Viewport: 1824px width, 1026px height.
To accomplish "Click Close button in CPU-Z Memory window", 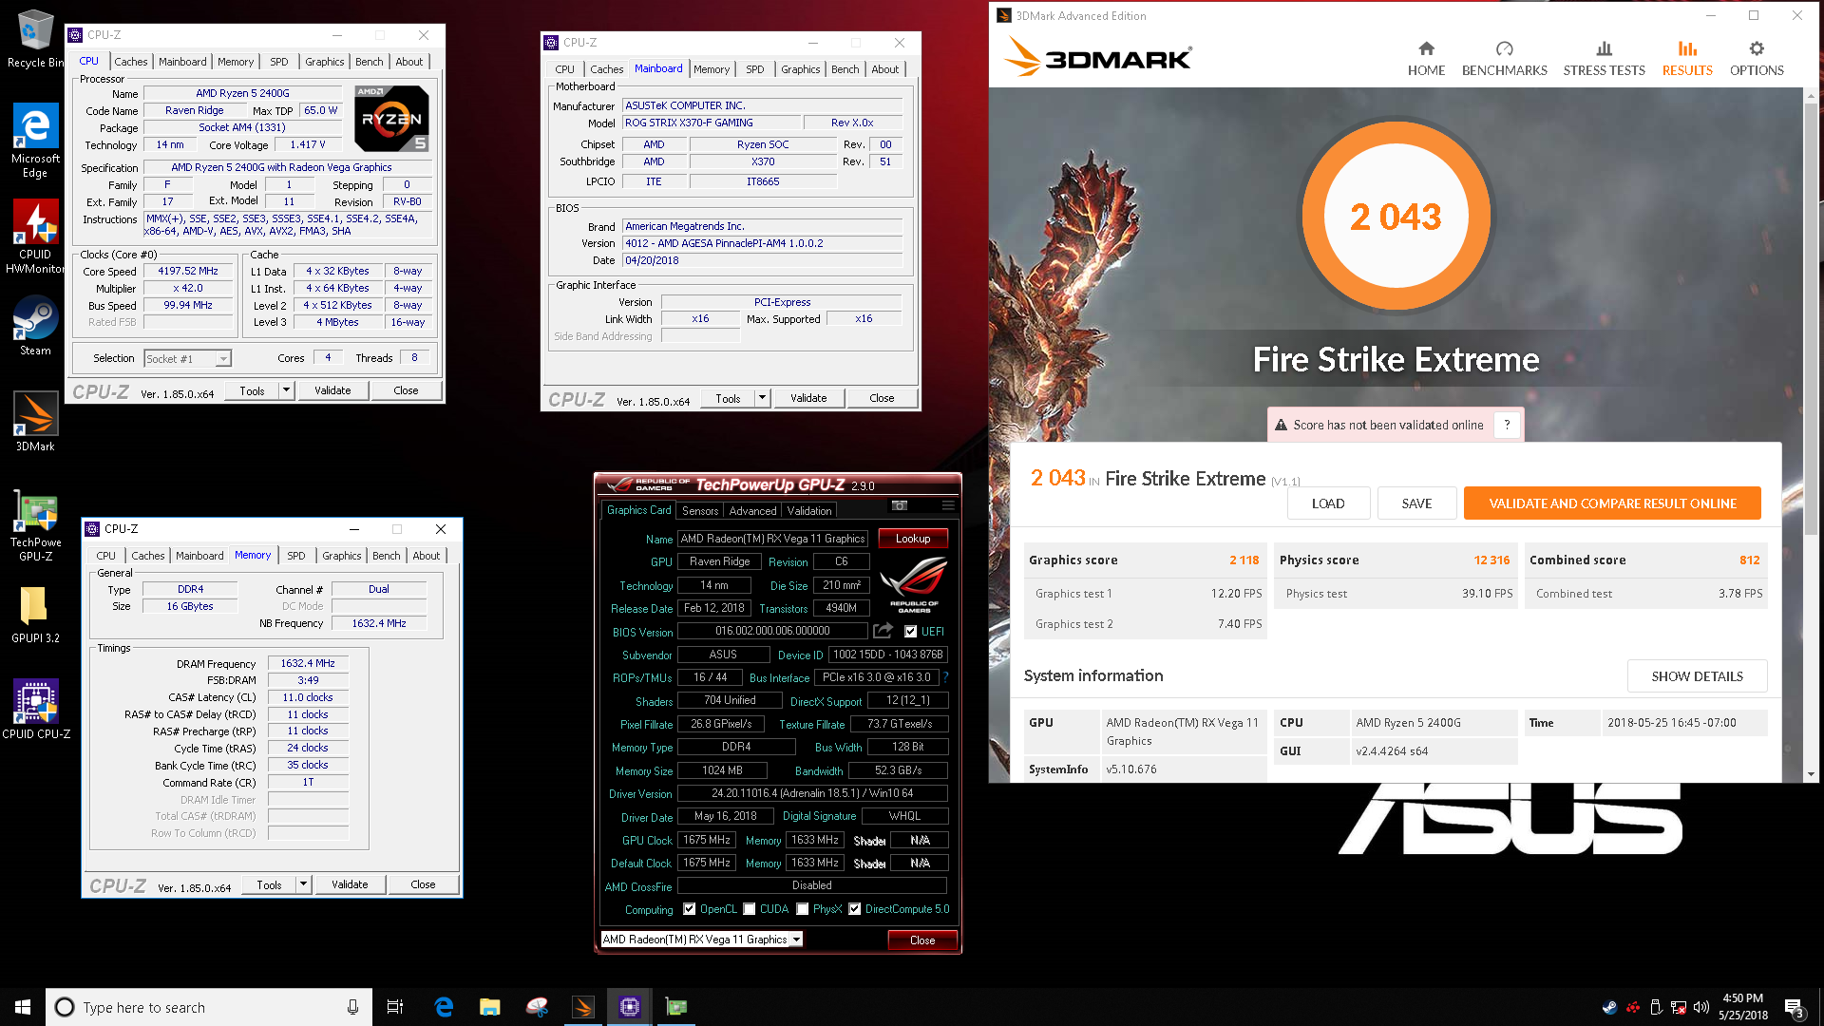I will tap(423, 884).
